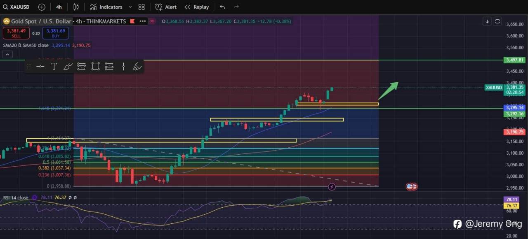Select the Text drawing tool
Image resolution: width=528 pixels, height=239 pixels.
pyautogui.click(x=54, y=66)
